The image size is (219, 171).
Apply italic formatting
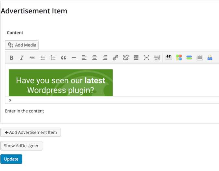pyautogui.click(x=22, y=58)
